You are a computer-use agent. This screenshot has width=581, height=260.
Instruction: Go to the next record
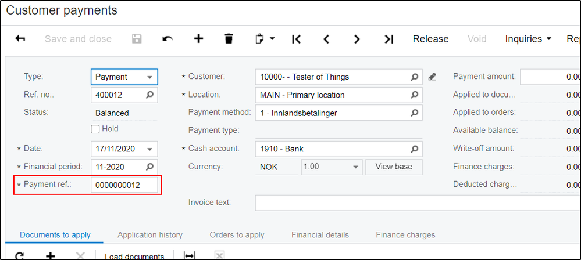[x=357, y=39]
